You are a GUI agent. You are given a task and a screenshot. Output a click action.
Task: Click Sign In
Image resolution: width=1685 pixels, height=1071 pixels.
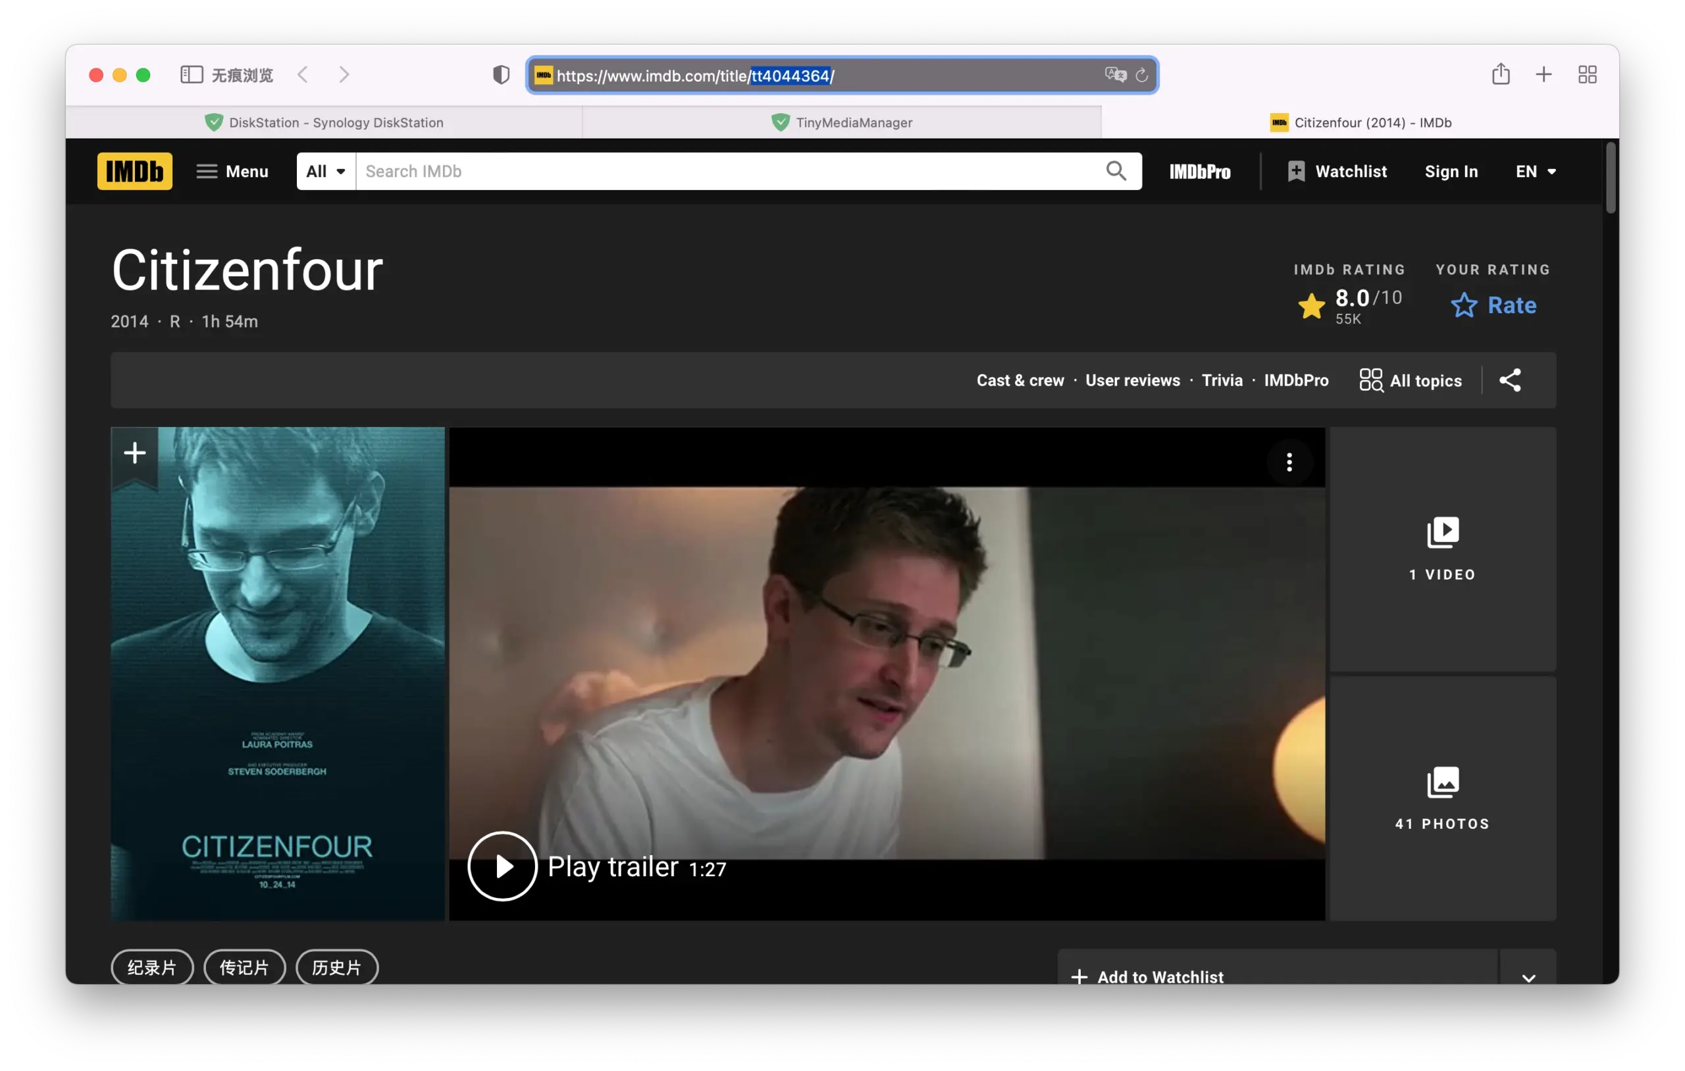click(1451, 172)
